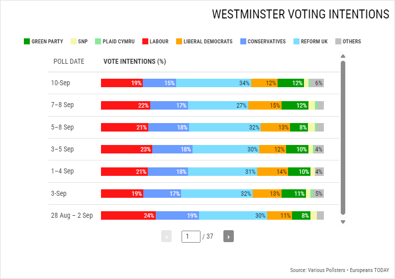395x279 pixels.
Task: Click the Conservatives blue legend swatch
Action: (243, 41)
